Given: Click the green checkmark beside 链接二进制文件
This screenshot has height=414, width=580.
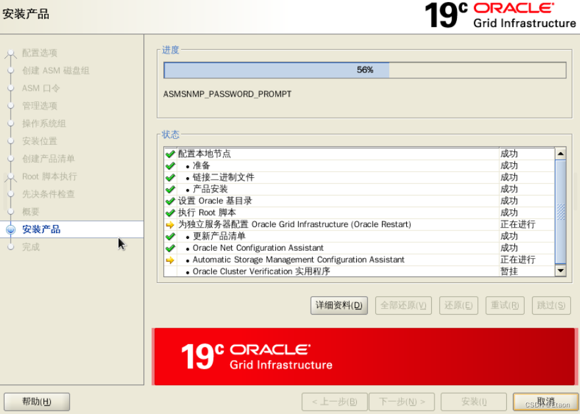Looking at the screenshot, I should click(x=170, y=178).
